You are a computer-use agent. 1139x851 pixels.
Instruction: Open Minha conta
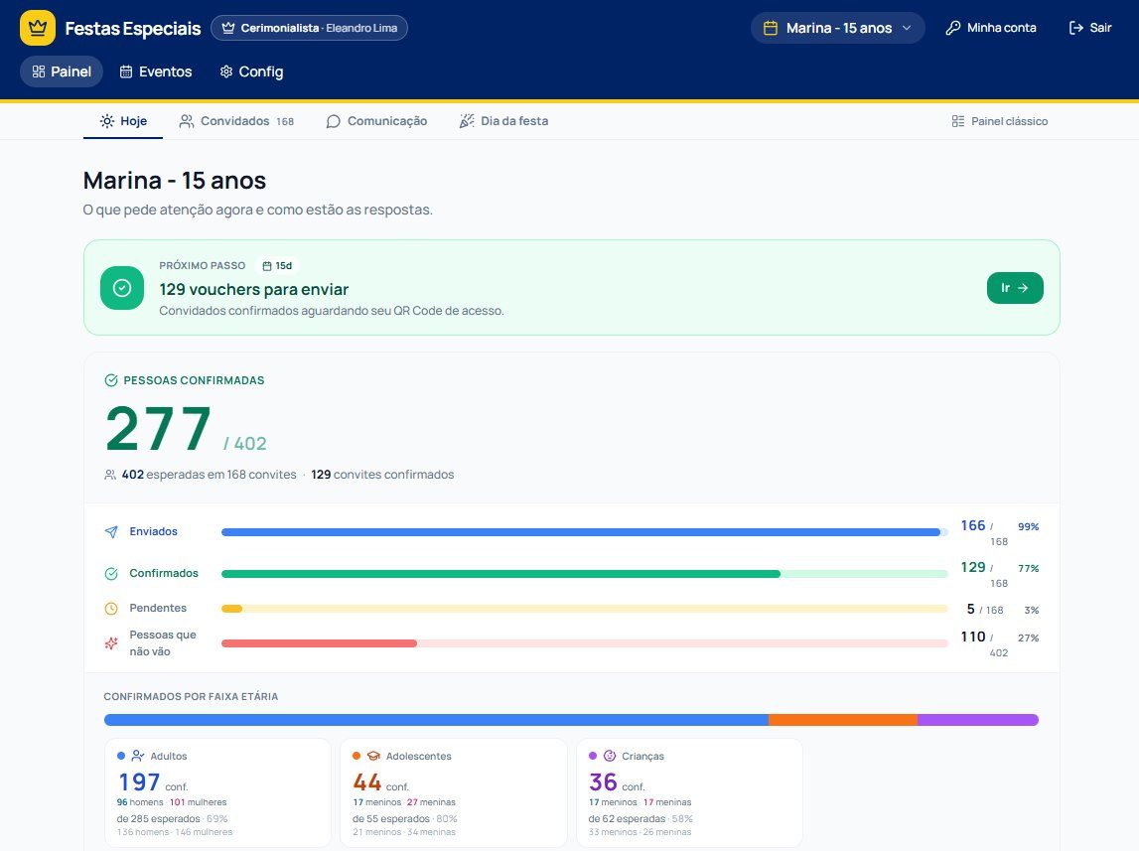[991, 29]
